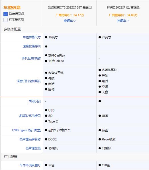Image resolution: width=149 pixels, height=170 pixels.
Task: Click the 待查 value in 林肯Z column
Action: tap(105, 130)
